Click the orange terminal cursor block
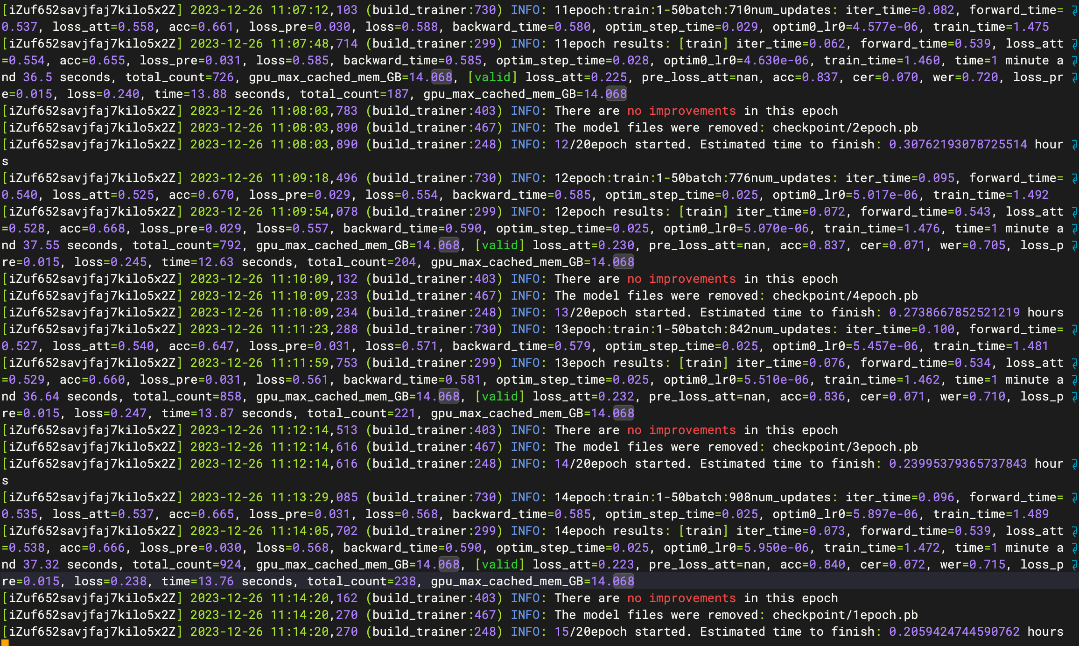Image resolution: width=1079 pixels, height=646 pixels. pyautogui.click(x=5, y=643)
